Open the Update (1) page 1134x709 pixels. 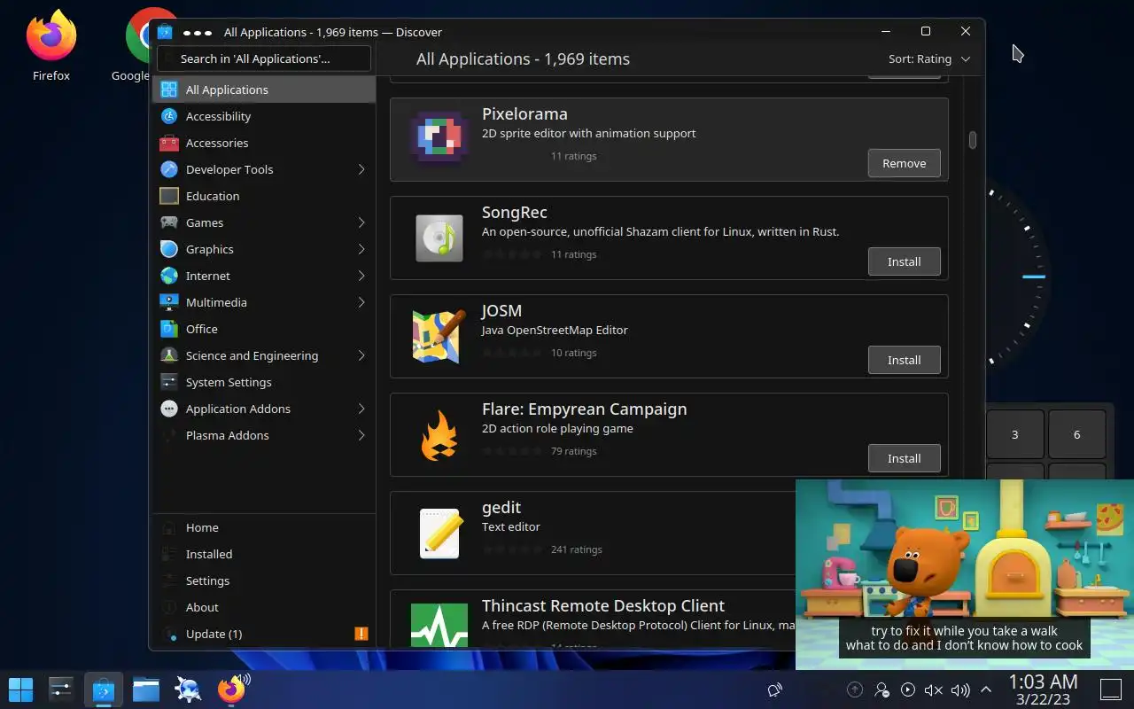pyautogui.click(x=263, y=634)
